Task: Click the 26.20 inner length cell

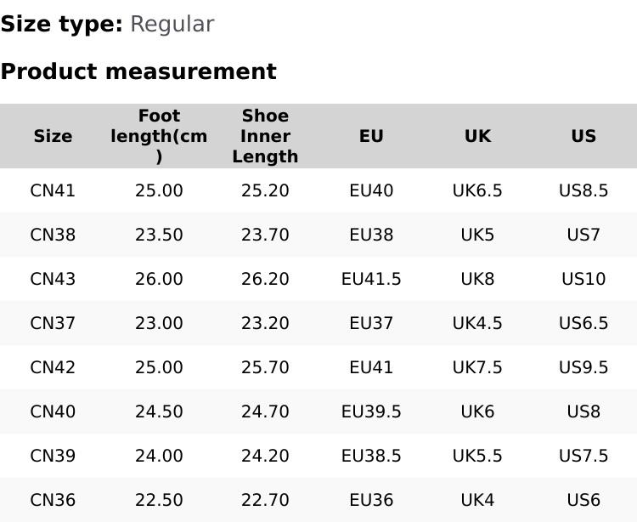Action: click(265, 279)
